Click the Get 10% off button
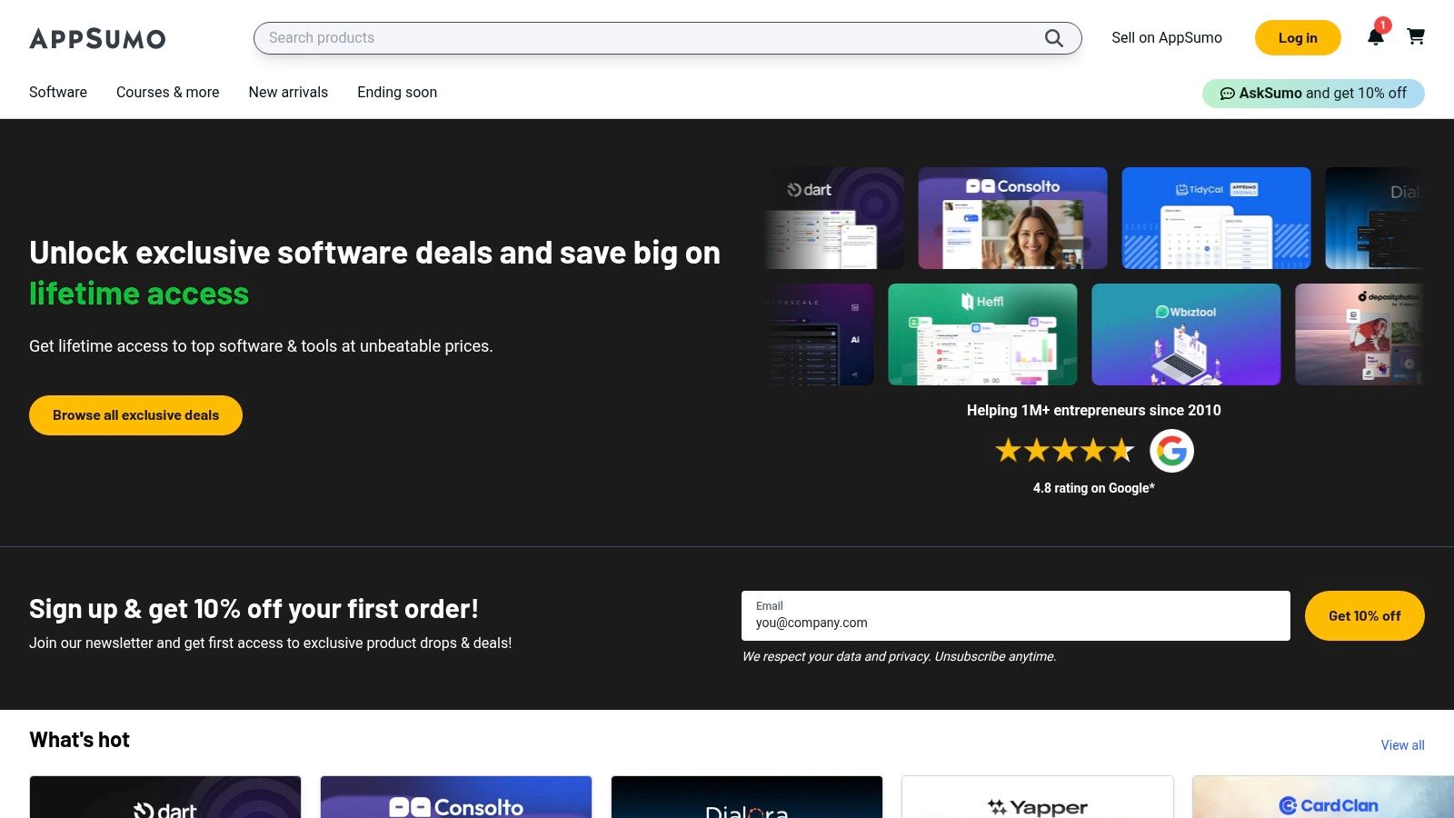Screen dimensions: 1454x818 pos(1364,616)
